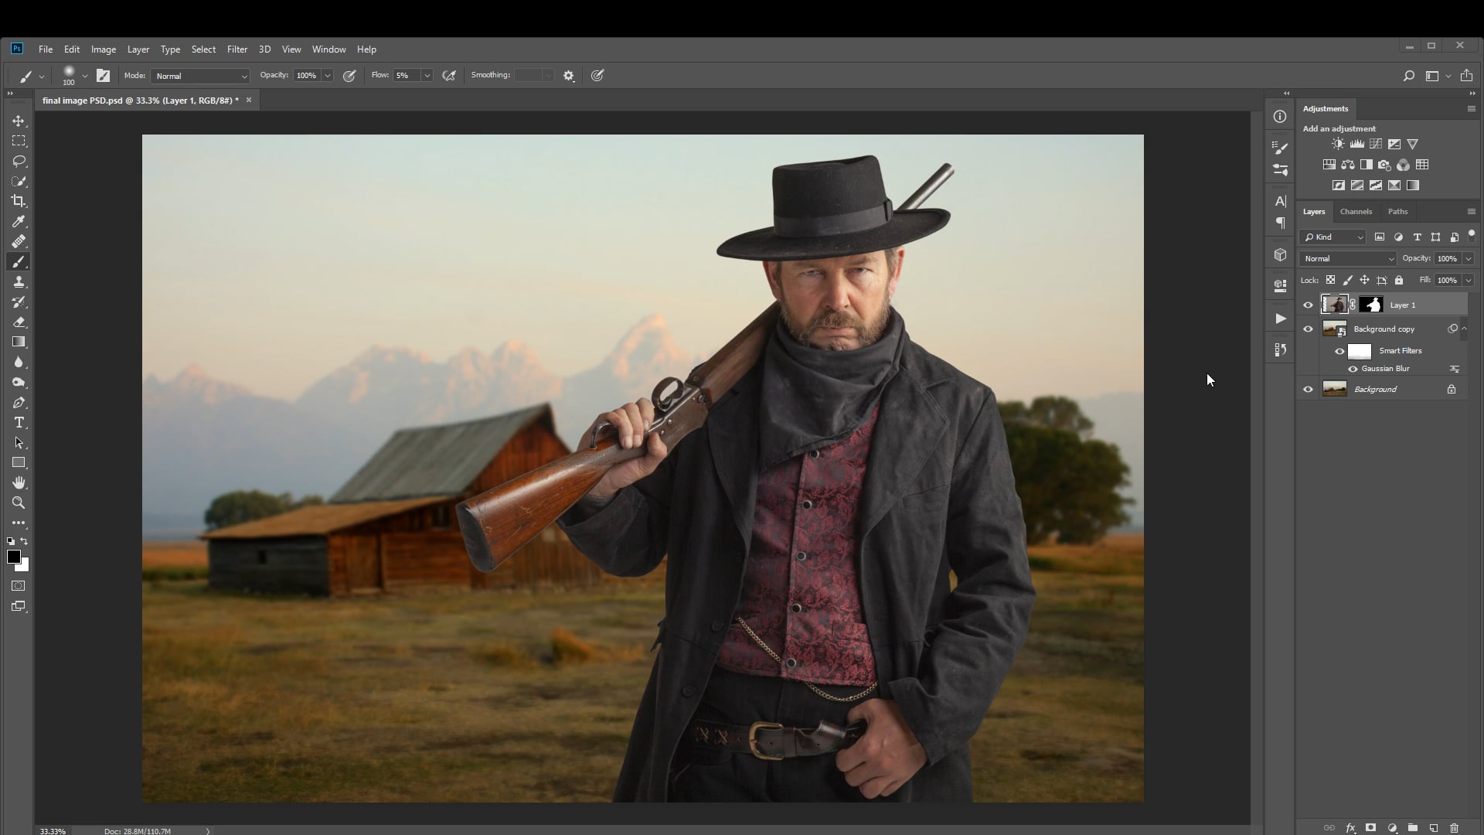Open the Filter menu
1484x835 pixels.
tap(237, 49)
